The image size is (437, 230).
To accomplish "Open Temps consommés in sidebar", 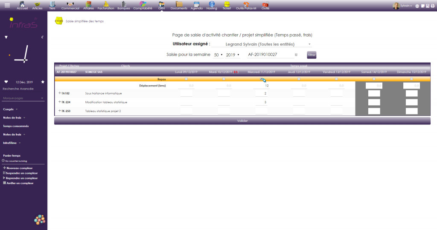I will (16, 126).
